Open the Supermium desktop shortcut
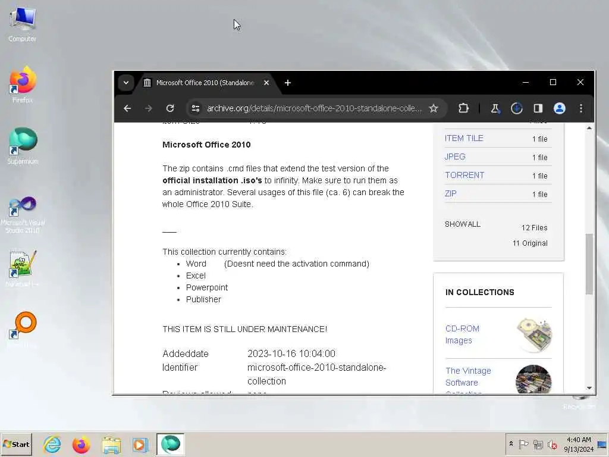Viewport: 609px width, 457px height. (x=23, y=146)
